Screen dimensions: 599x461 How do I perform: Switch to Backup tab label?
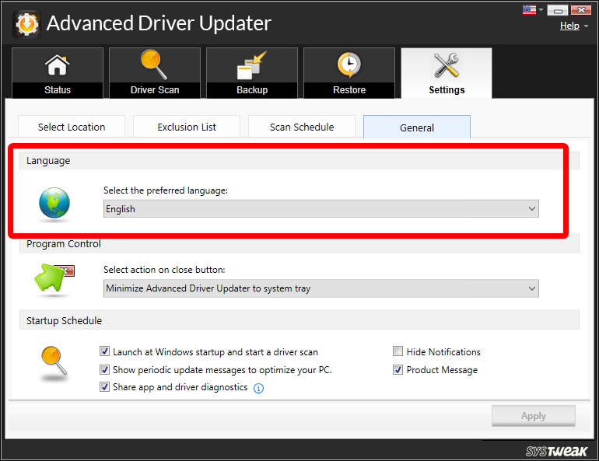click(x=252, y=90)
